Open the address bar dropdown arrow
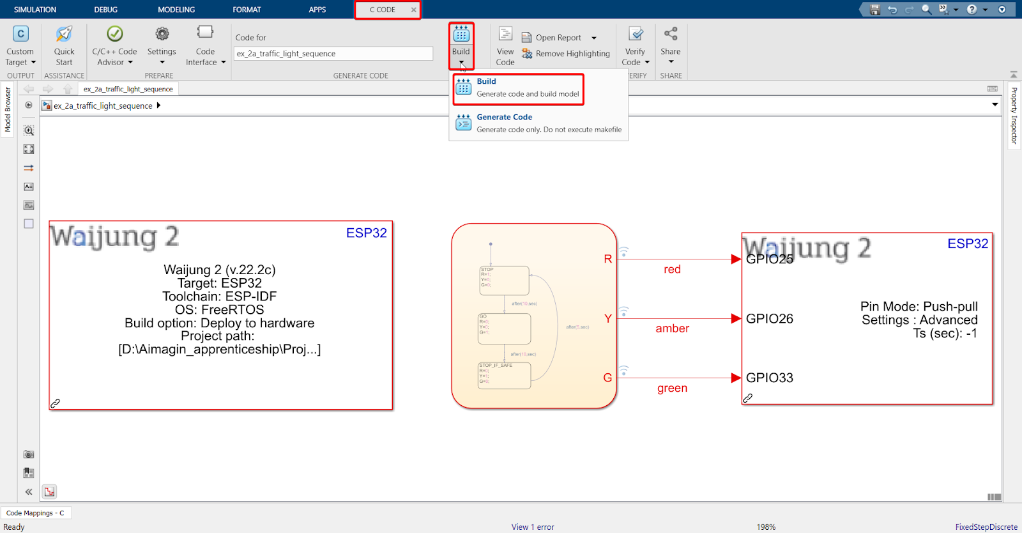The image size is (1022, 533). click(995, 105)
